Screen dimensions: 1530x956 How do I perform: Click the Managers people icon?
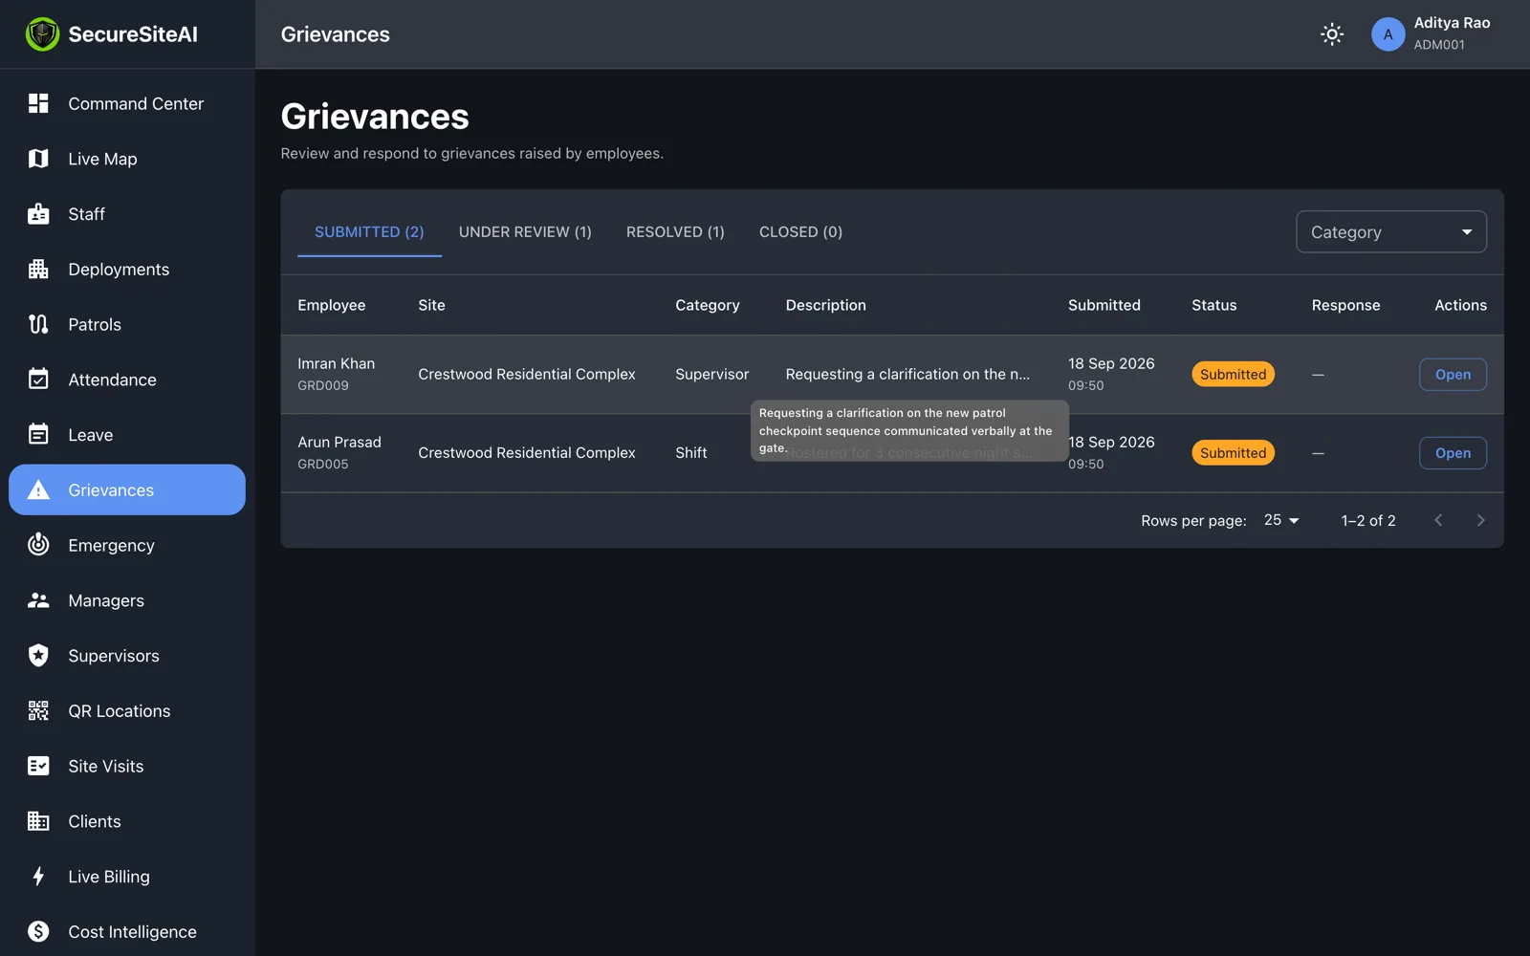pos(38,600)
